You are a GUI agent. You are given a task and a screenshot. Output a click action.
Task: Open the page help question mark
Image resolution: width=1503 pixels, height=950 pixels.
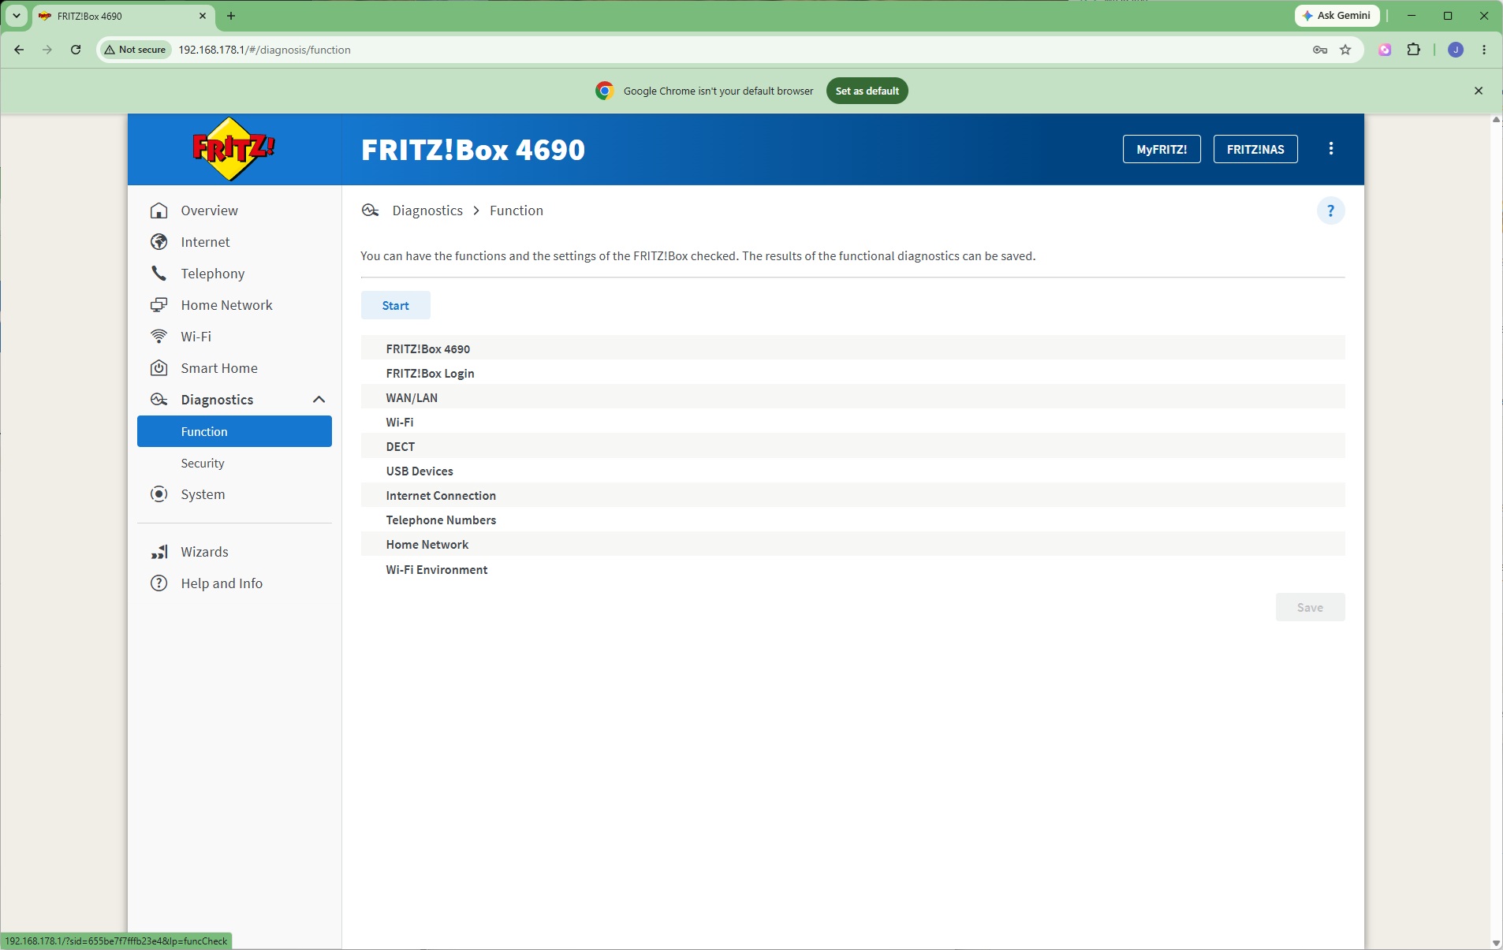point(1331,210)
